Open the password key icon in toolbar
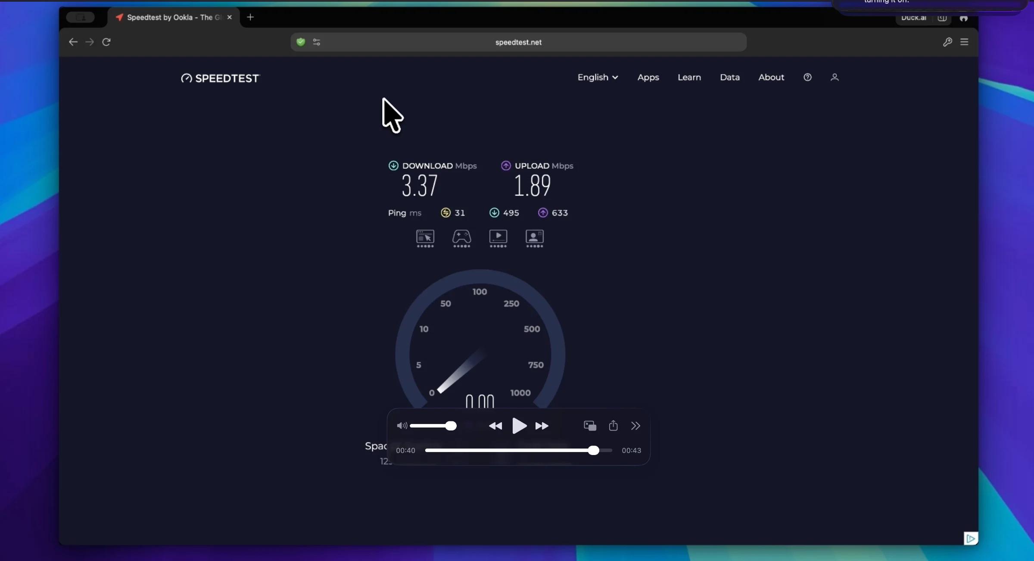The width and height of the screenshot is (1034, 561). 947,42
